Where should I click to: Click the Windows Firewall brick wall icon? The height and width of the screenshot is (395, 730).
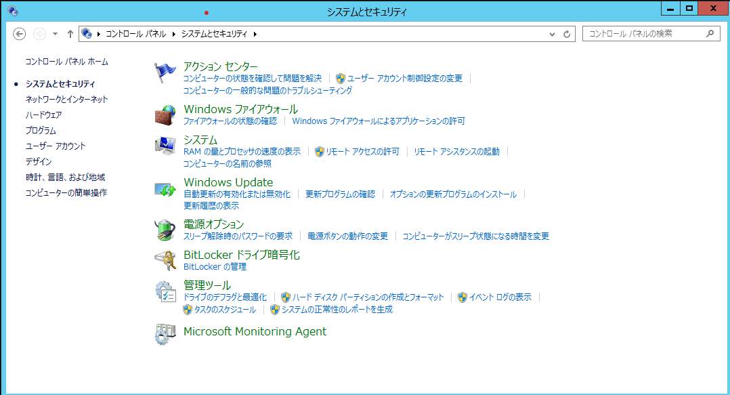165,115
